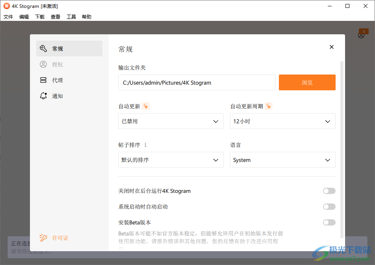Minimize the 4K Stogram window
The height and width of the screenshot is (265, 375).
(x=330, y=6)
